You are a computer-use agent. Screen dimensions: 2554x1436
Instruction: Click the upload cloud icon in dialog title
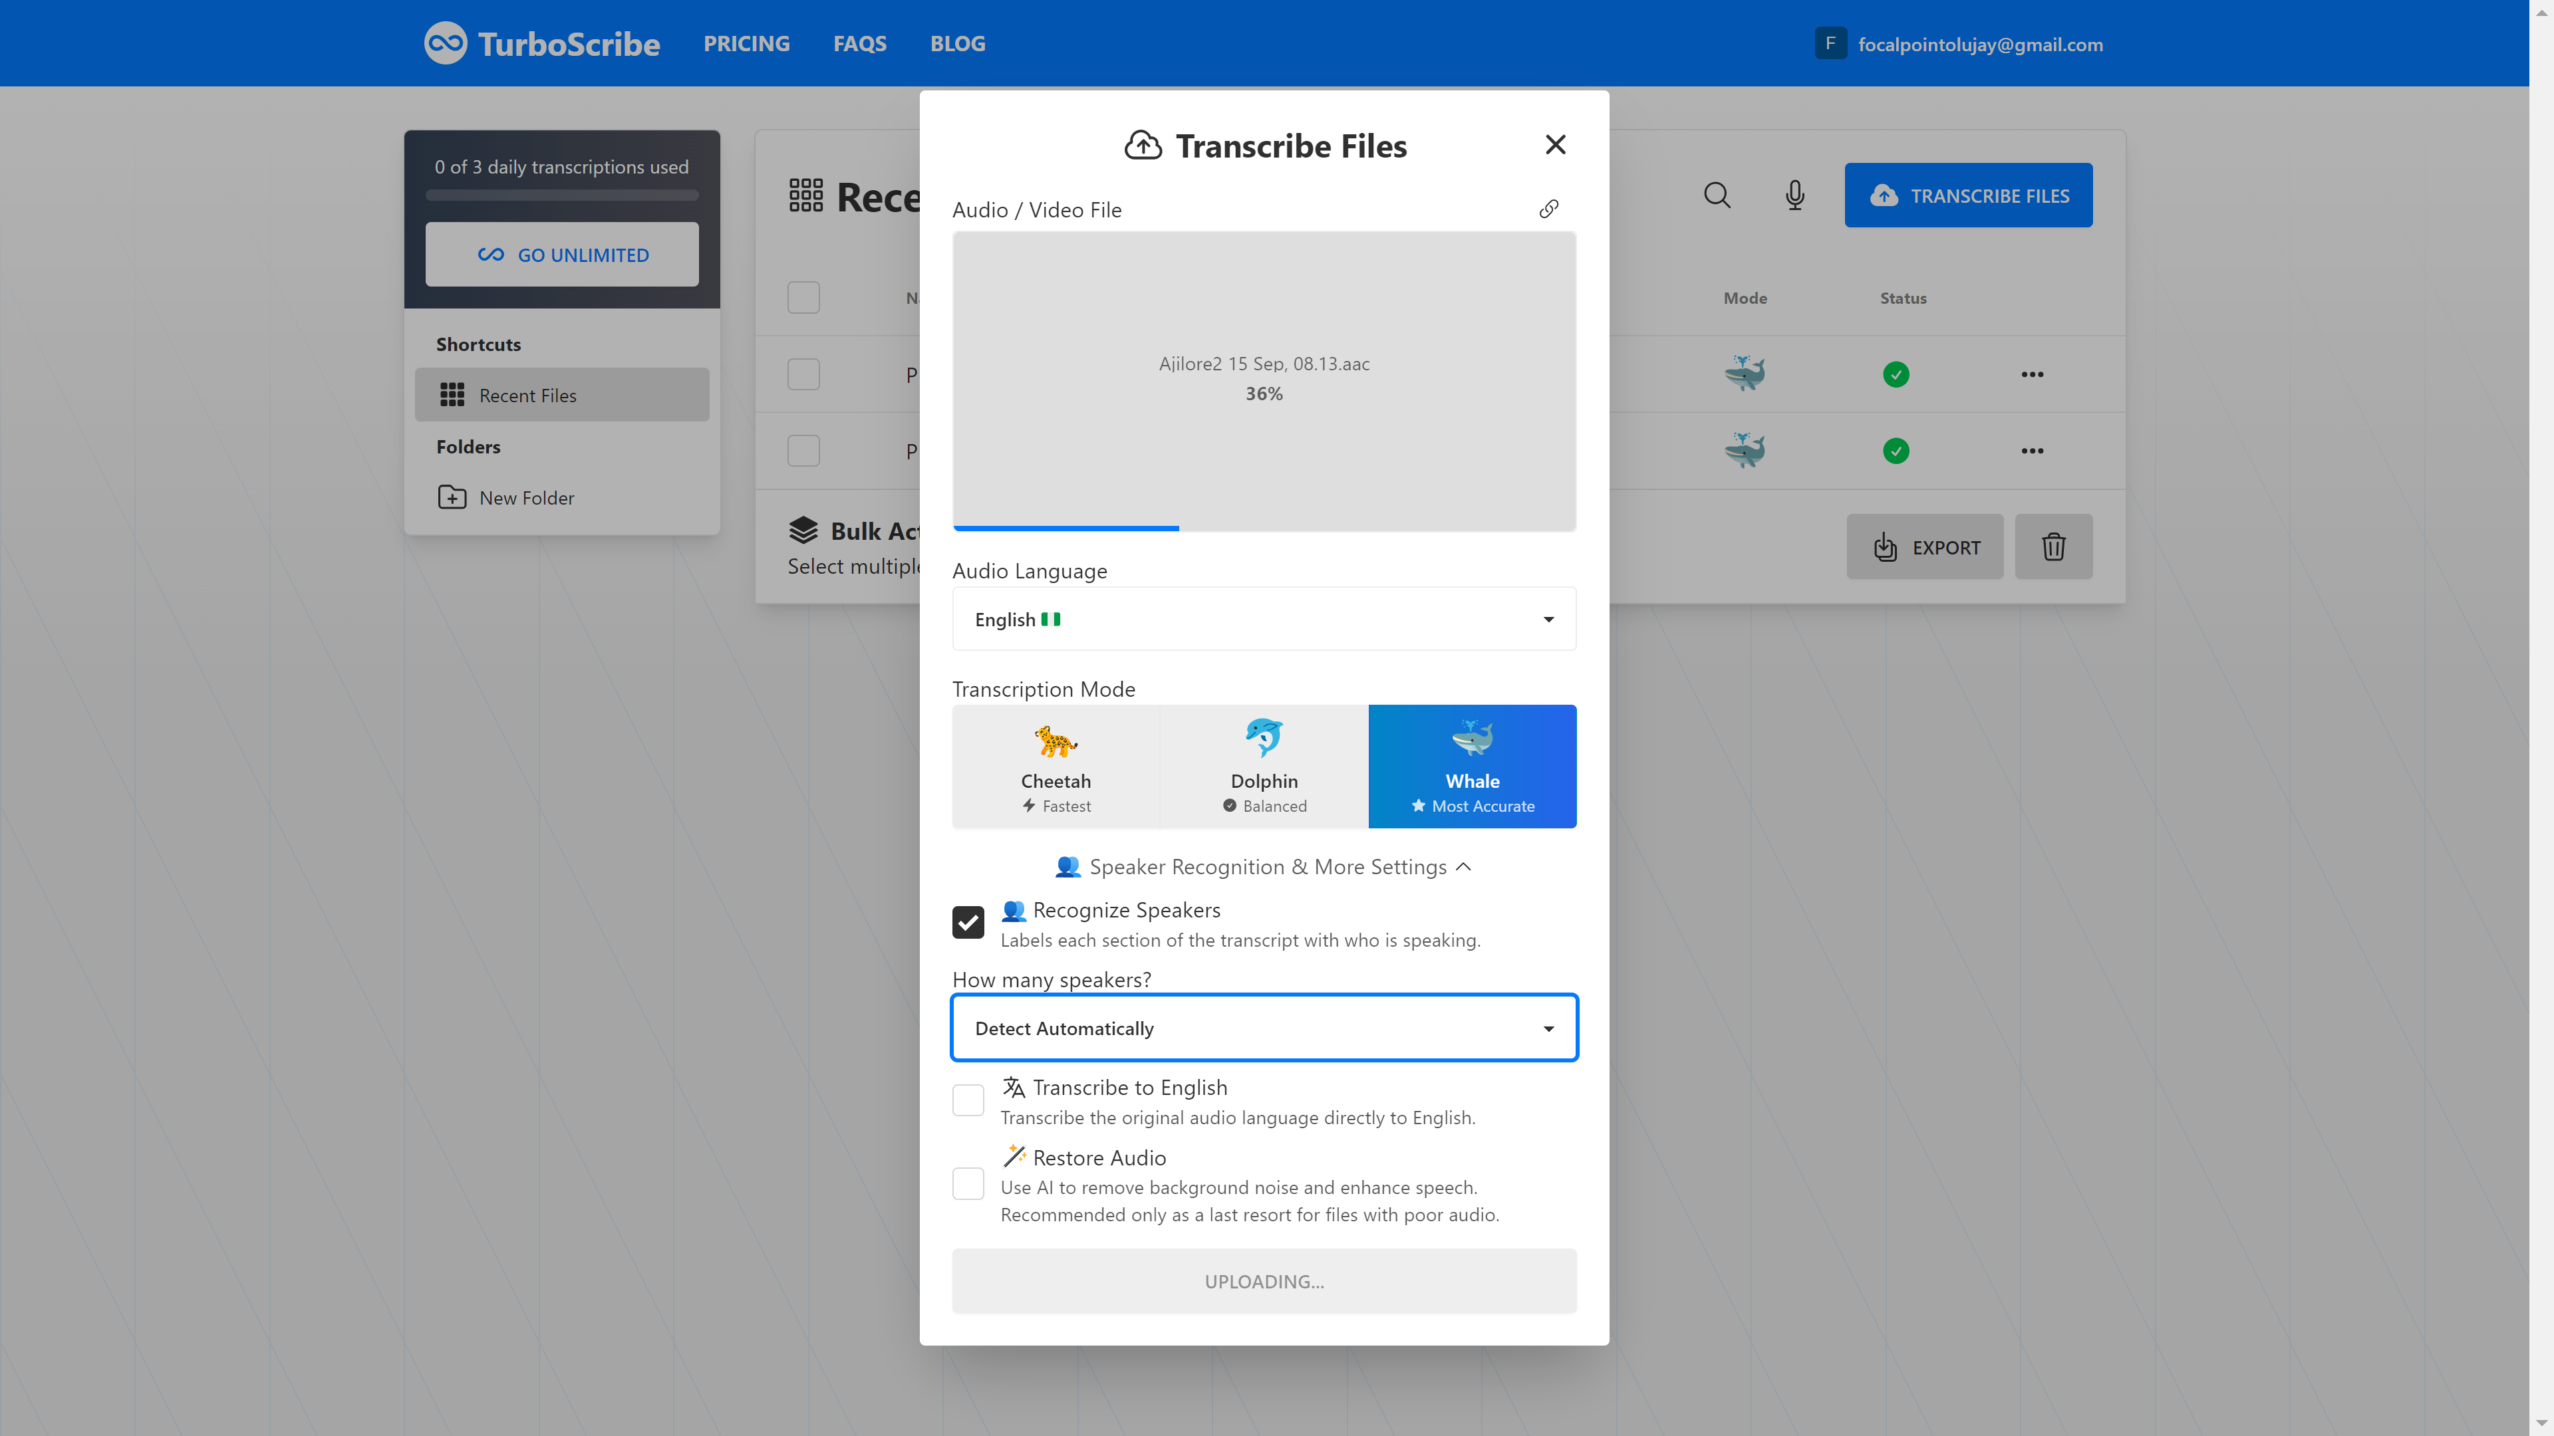click(x=1143, y=146)
